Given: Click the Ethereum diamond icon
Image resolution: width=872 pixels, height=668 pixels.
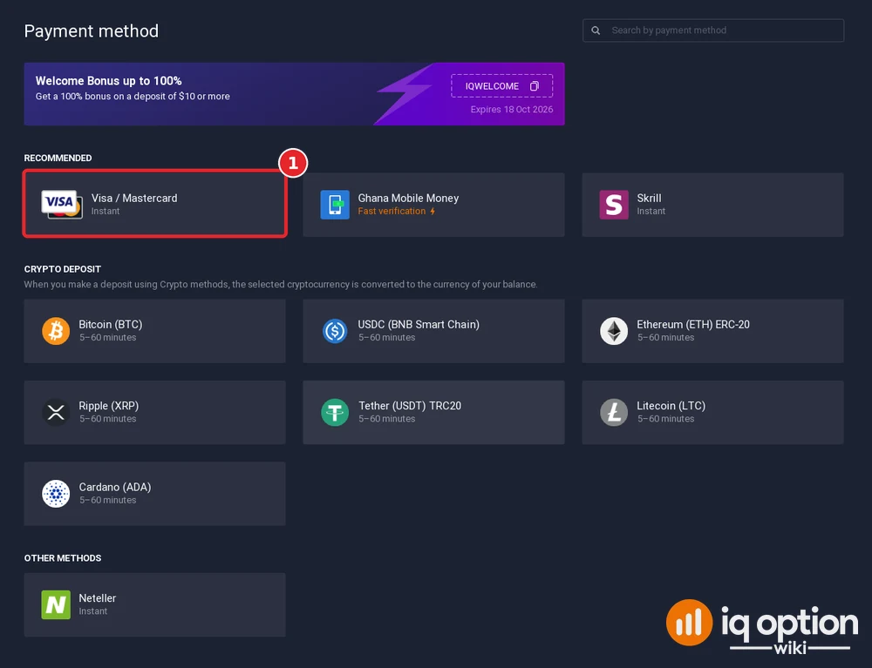Looking at the screenshot, I should pos(614,331).
